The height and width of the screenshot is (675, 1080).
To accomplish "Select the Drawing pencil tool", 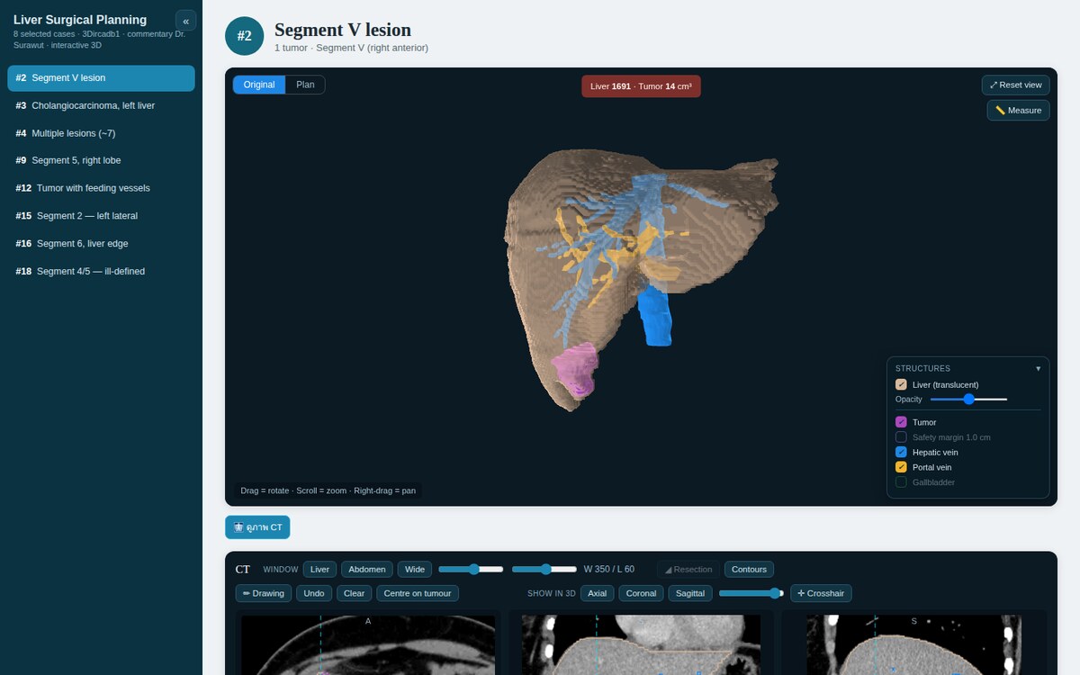I will [264, 593].
